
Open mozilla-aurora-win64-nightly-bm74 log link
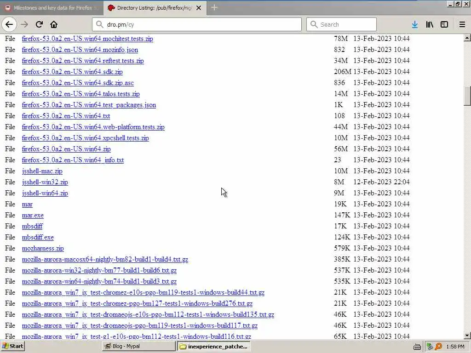pos(99,282)
